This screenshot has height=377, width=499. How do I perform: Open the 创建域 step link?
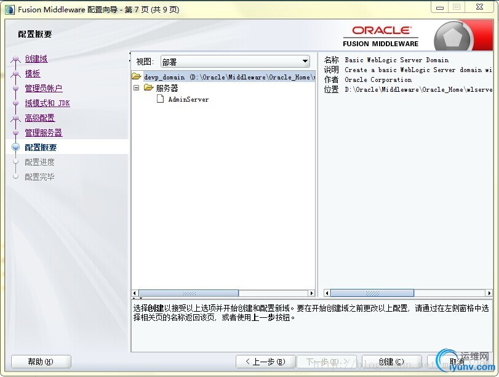click(x=36, y=59)
